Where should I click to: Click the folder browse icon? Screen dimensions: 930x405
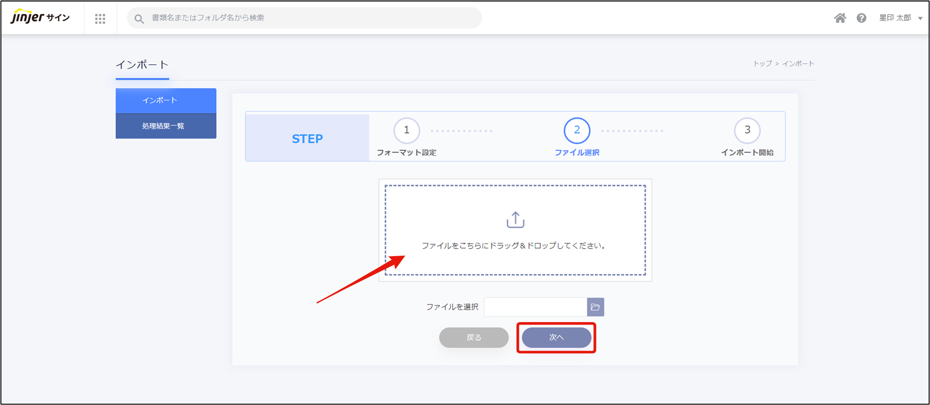tap(595, 307)
